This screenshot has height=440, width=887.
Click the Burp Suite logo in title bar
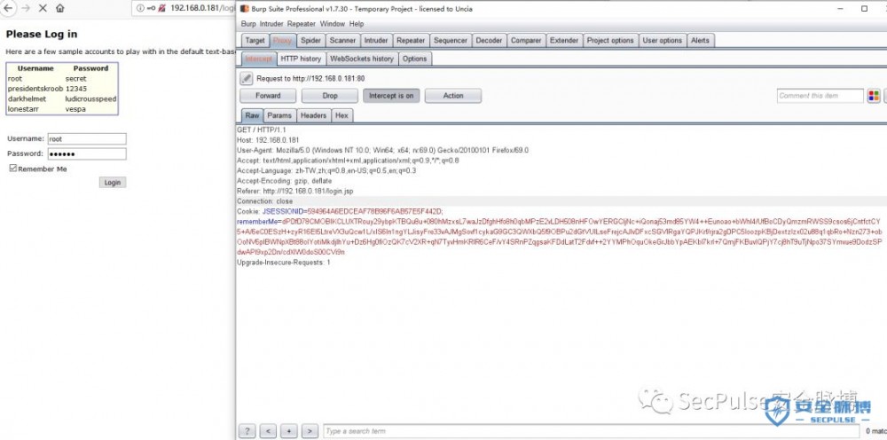point(245,9)
